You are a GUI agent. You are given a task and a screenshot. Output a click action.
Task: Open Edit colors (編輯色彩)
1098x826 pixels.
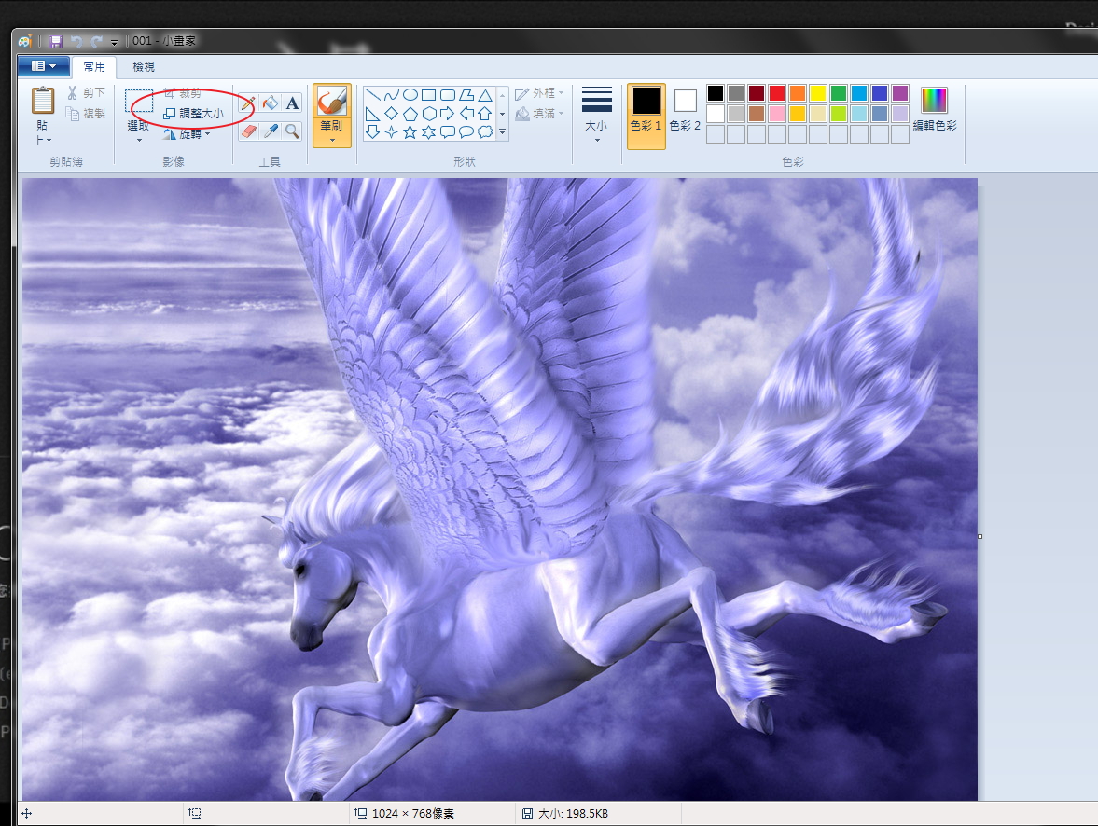pos(934,109)
